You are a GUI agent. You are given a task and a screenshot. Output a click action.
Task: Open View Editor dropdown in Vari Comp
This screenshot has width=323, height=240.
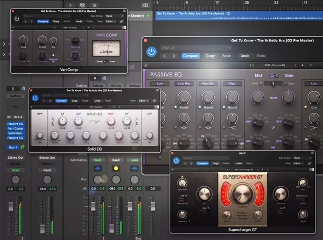point(110,22)
